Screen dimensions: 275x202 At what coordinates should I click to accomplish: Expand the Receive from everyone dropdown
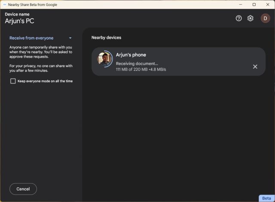[x=41, y=38]
